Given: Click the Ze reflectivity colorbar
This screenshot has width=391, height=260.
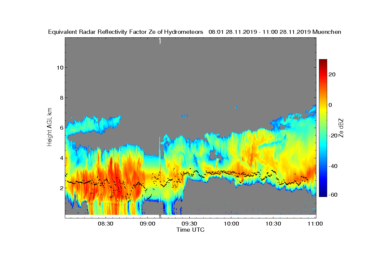Looking at the screenshot, I should click(323, 128).
